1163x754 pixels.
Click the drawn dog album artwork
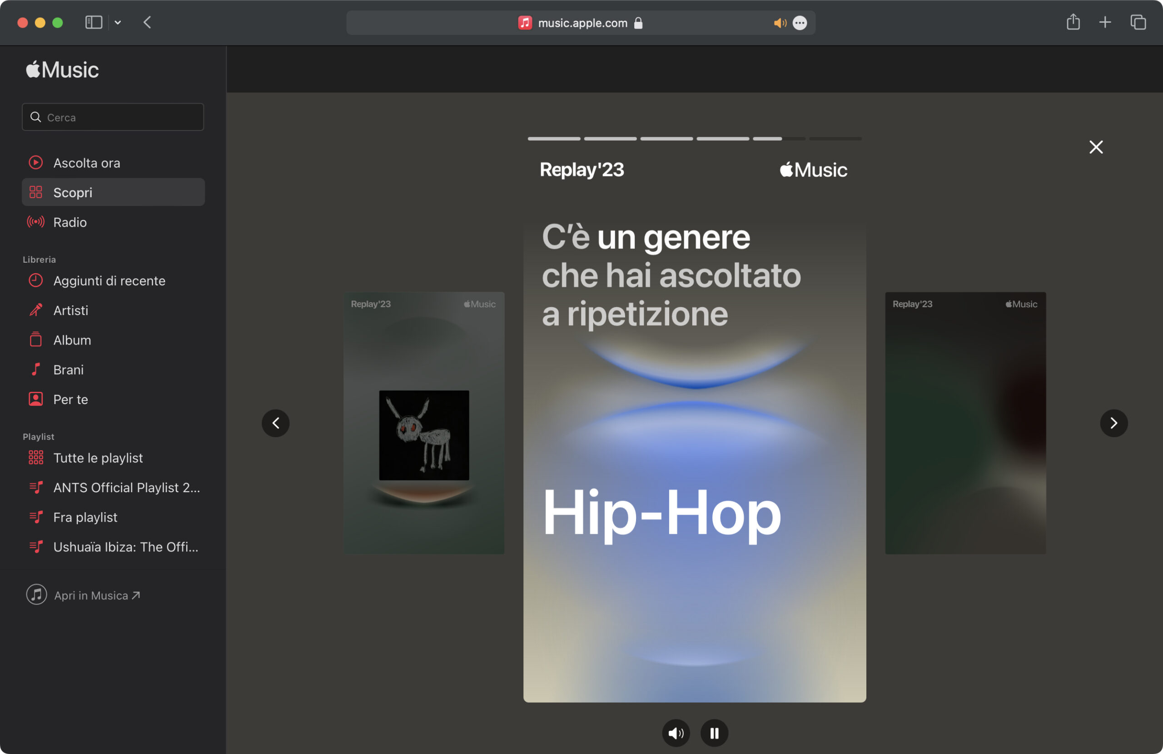tap(424, 435)
